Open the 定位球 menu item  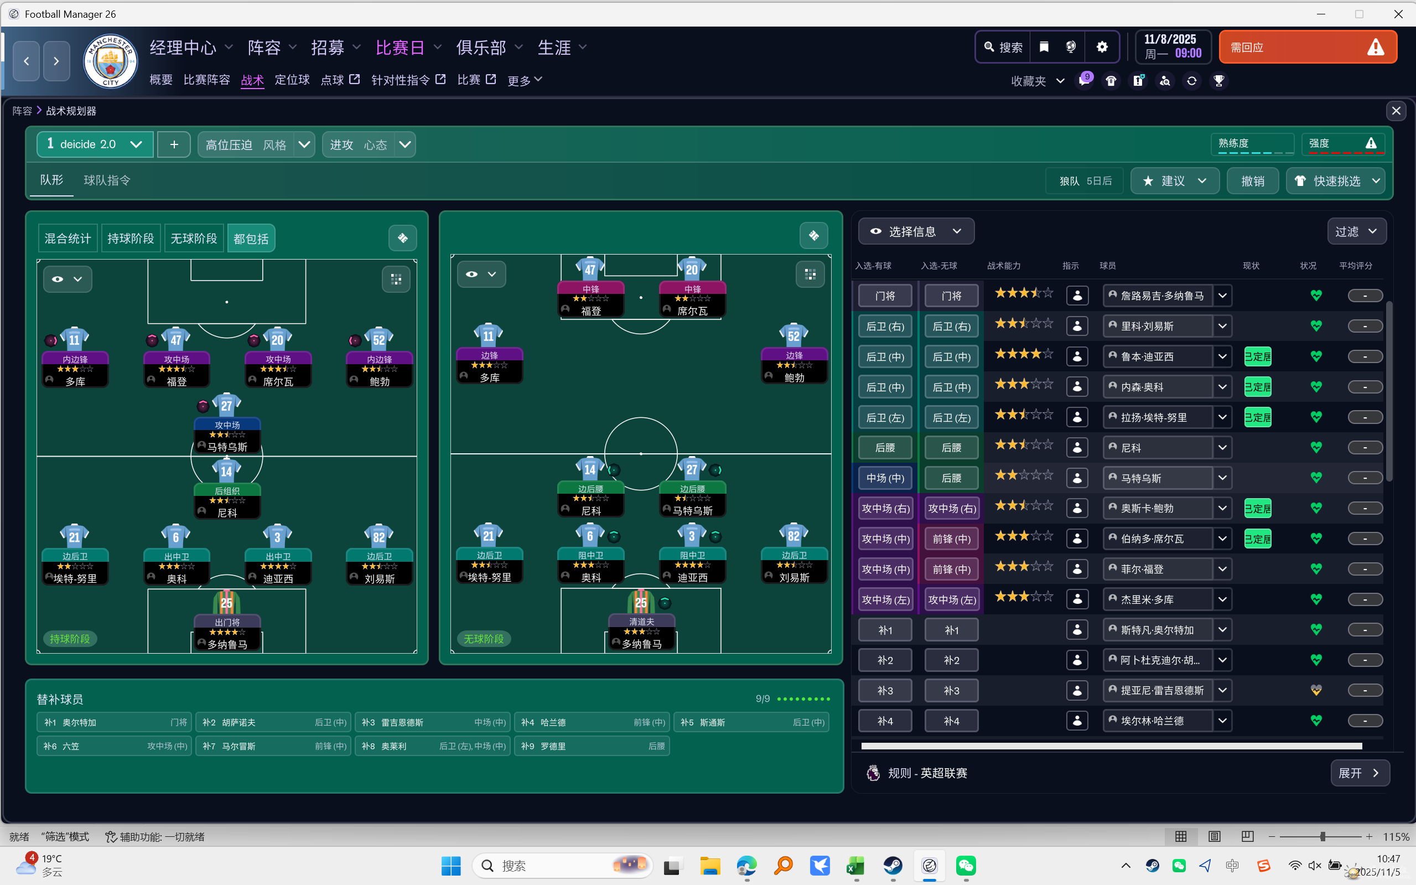(x=292, y=80)
